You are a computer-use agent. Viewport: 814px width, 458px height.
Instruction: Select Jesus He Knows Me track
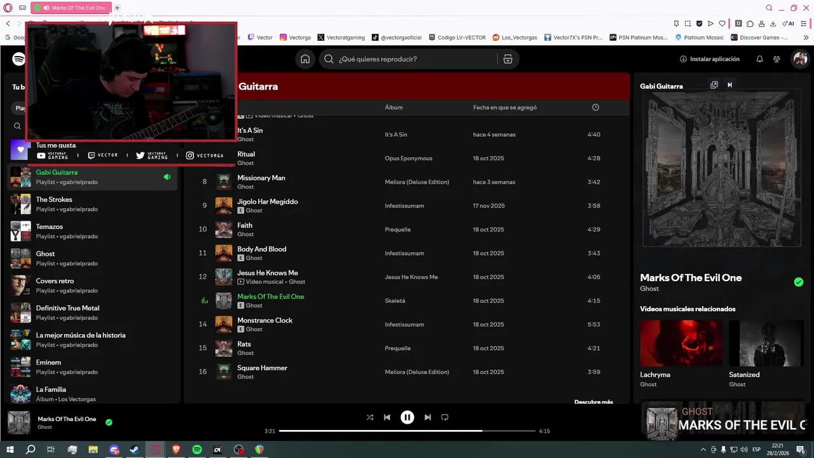[x=407, y=277]
